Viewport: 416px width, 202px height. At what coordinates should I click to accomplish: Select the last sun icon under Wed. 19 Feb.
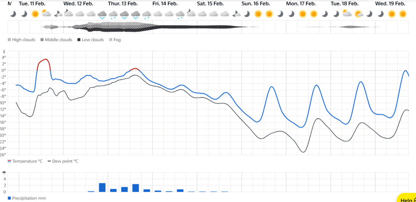403,14
